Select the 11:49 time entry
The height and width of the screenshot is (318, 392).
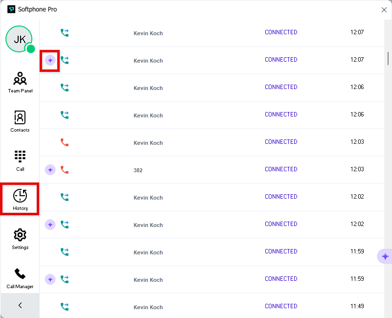pos(357,306)
